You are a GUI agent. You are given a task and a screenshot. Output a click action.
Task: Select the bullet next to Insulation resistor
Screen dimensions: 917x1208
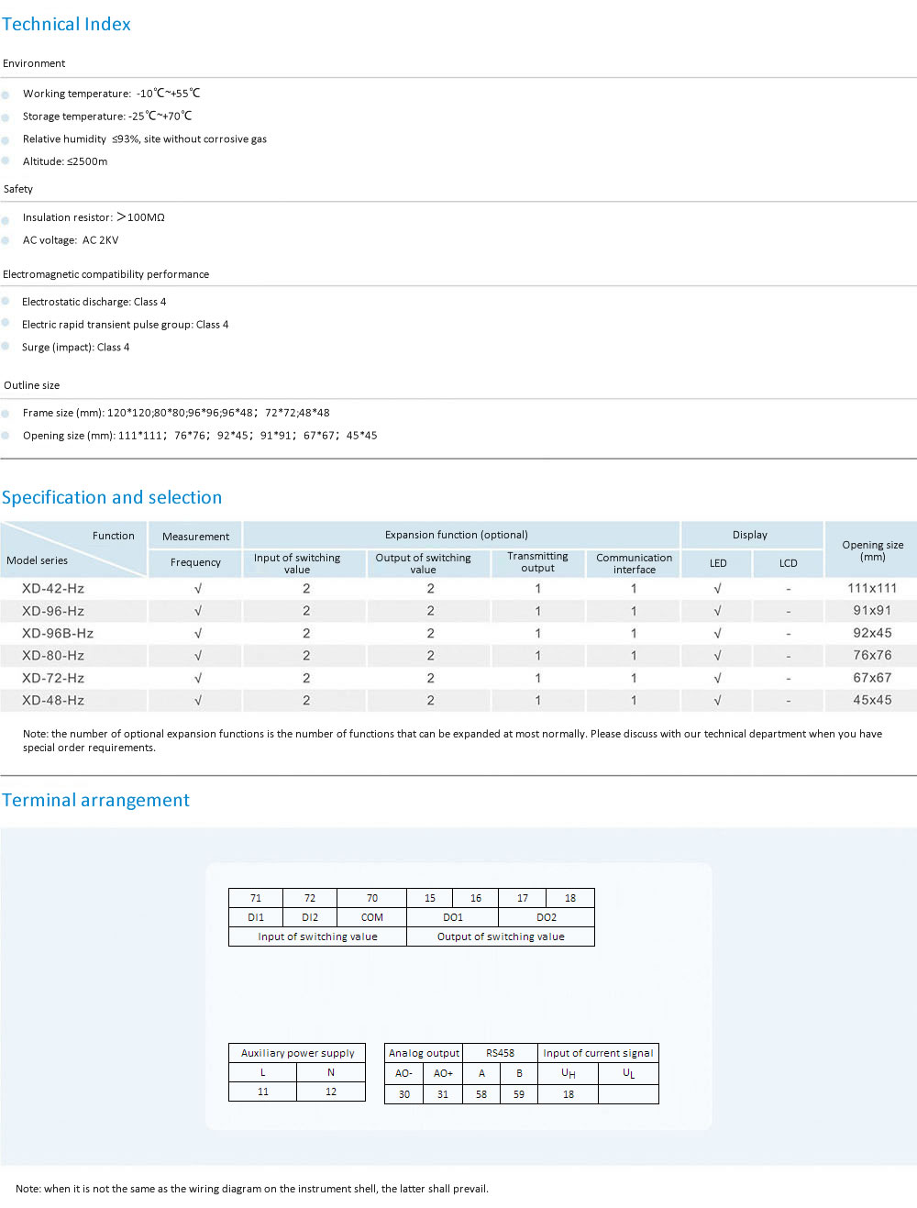pyautogui.click(x=6, y=219)
